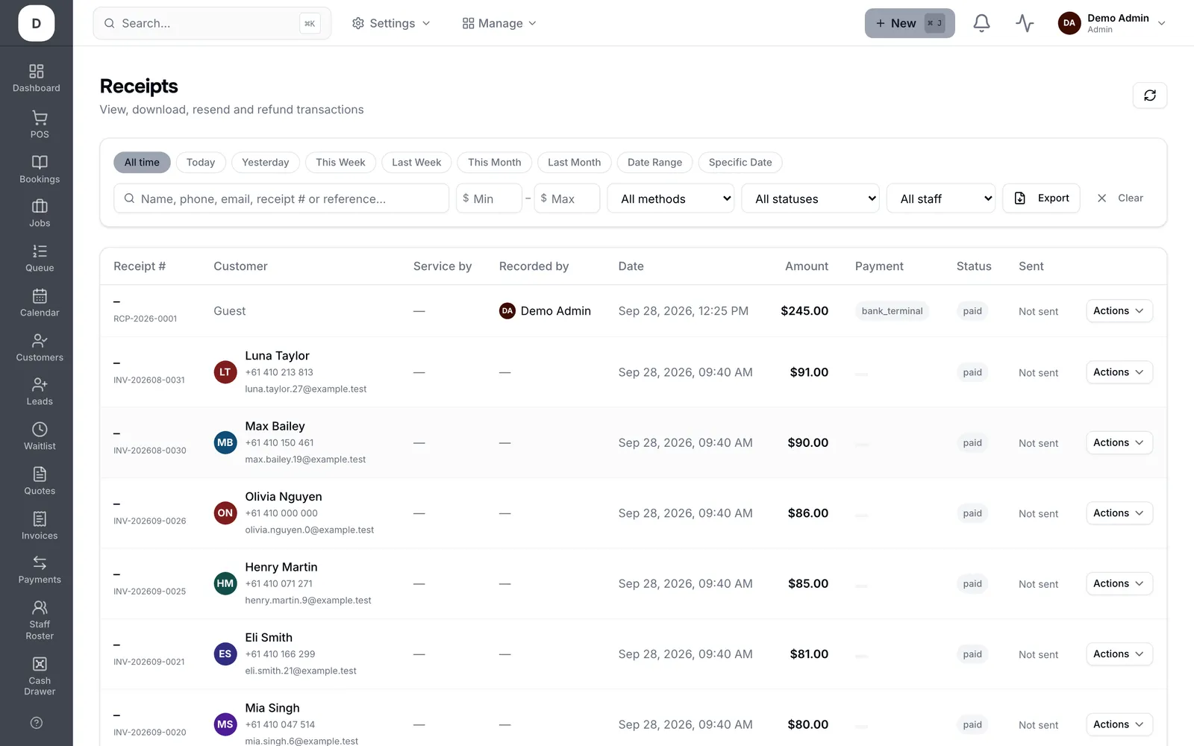Viewport: 1194px width, 746px height.
Task: Expand the All statuses dropdown
Action: click(x=810, y=198)
